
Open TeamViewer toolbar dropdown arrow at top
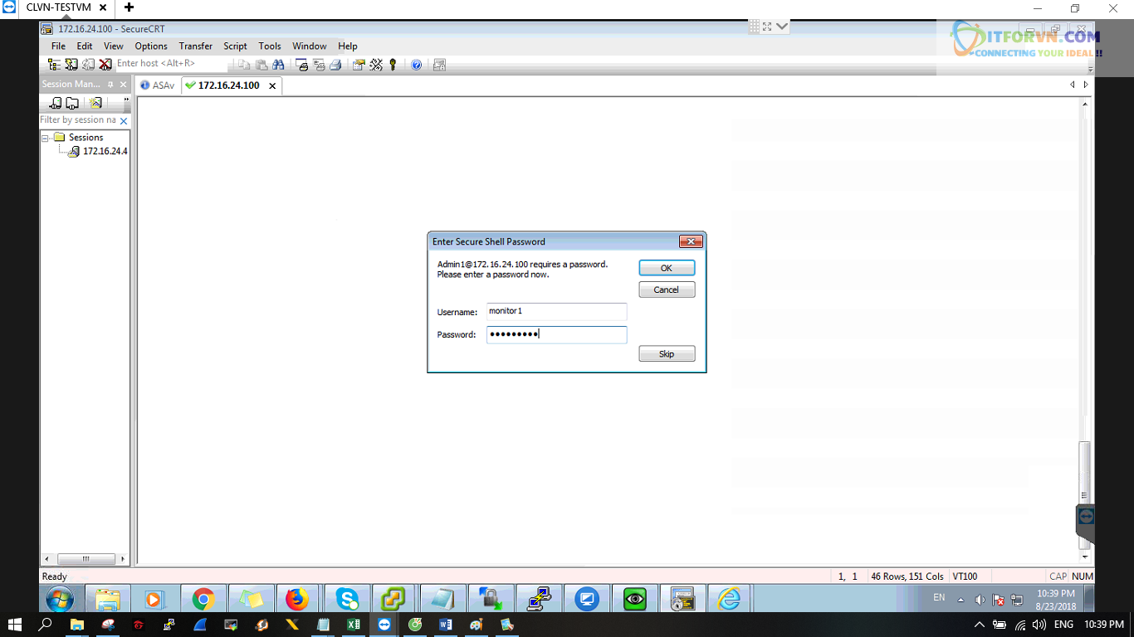[782, 27]
